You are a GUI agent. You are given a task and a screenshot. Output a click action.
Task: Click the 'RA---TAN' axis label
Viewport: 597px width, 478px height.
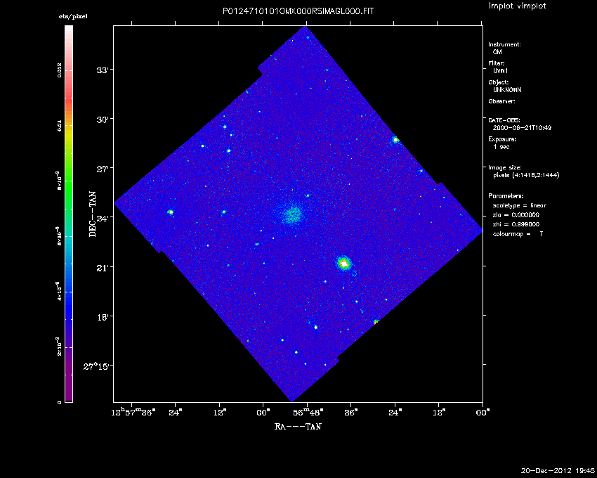tap(298, 426)
